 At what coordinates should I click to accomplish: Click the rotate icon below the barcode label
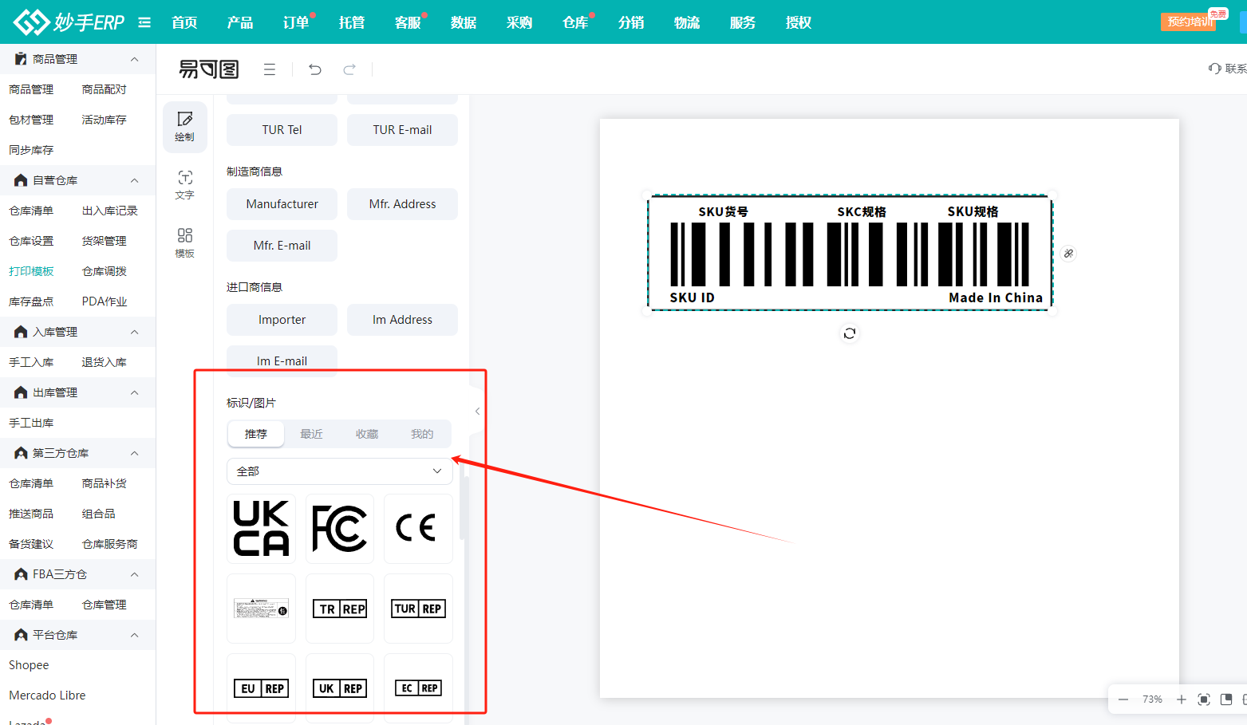[850, 333]
